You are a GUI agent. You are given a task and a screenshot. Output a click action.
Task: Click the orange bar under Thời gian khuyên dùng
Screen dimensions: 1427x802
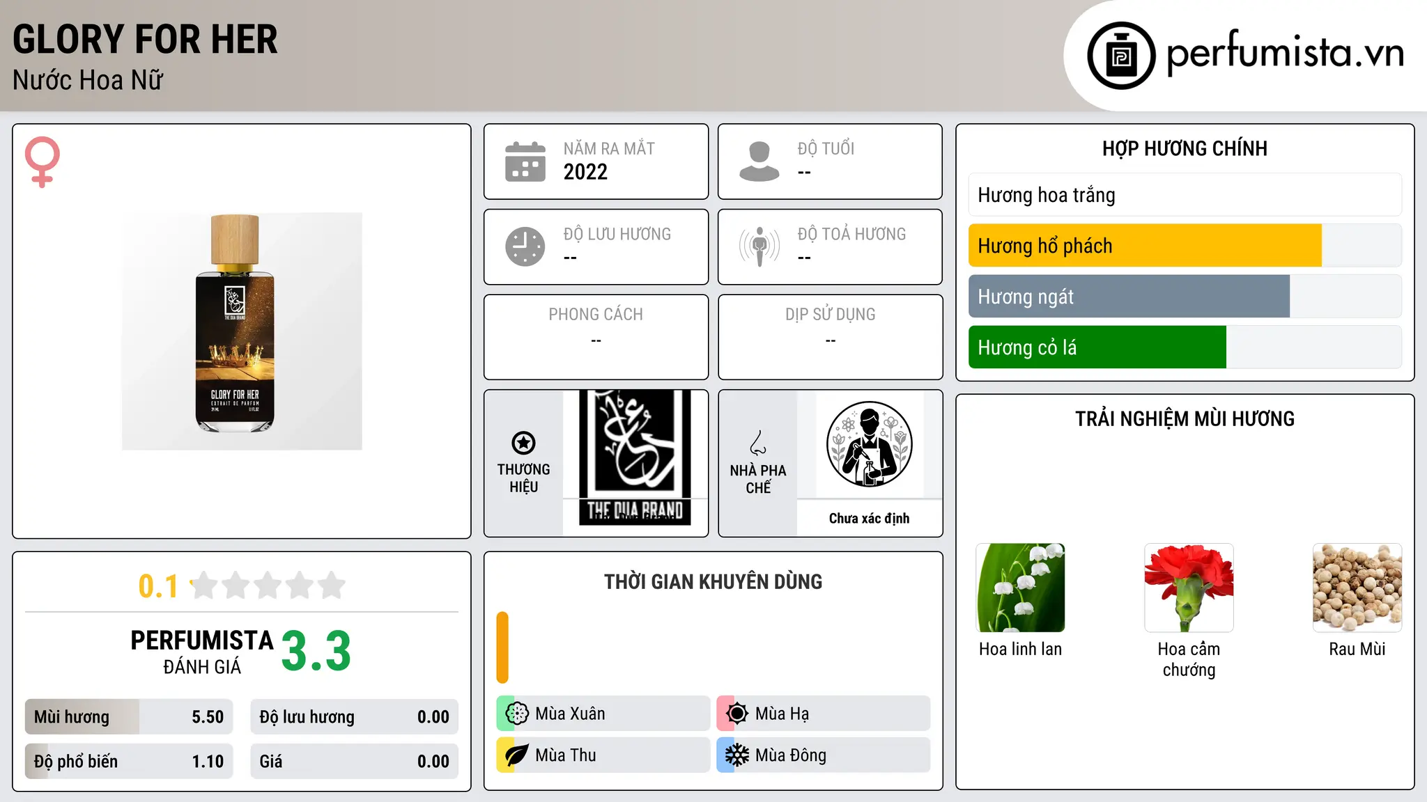pyautogui.click(x=502, y=647)
